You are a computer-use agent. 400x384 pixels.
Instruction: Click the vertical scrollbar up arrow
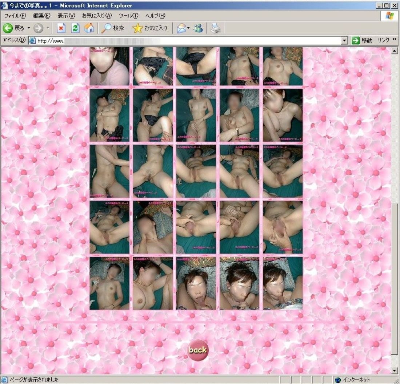(395, 51)
